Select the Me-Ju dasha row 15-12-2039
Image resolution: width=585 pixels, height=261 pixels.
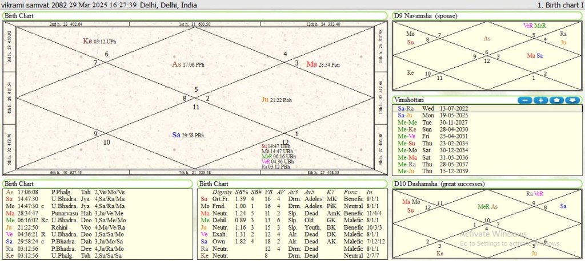(434, 171)
